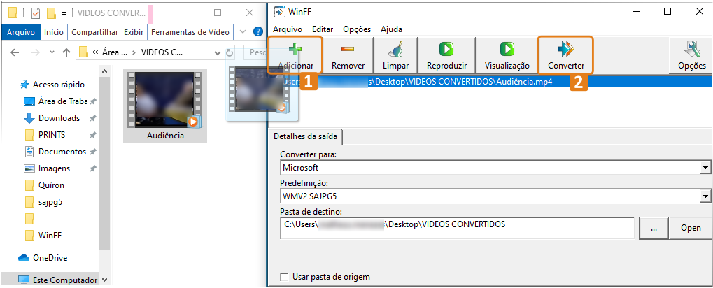Click the Reproduzir play icon in WinFF
713x288 pixels.
pyautogui.click(x=446, y=49)
